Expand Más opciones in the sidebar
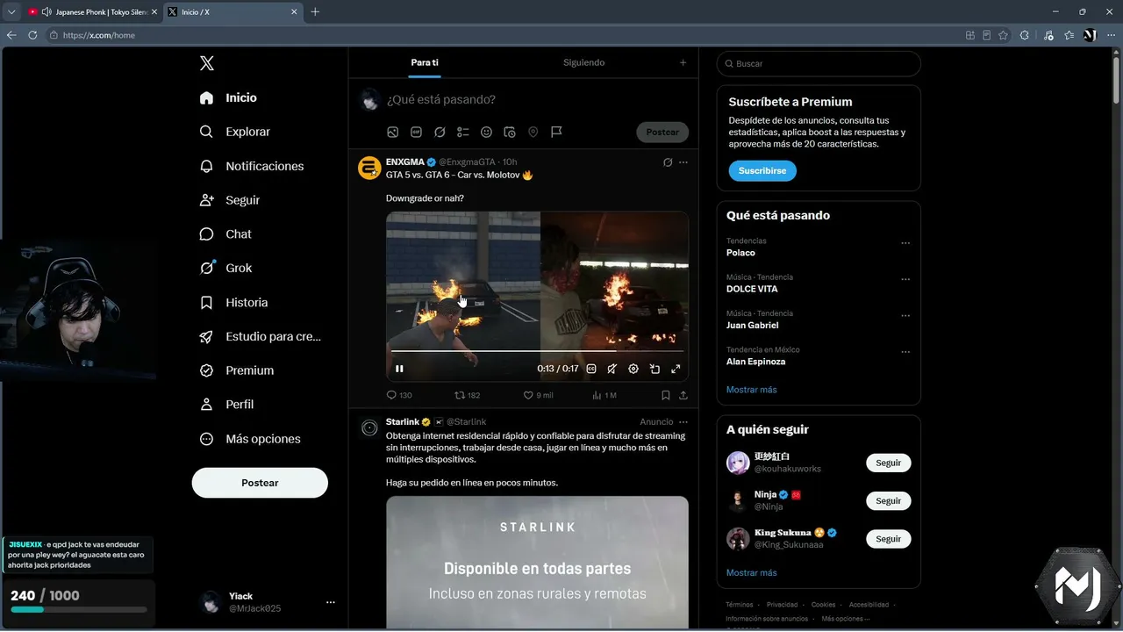 click(250, 439)
